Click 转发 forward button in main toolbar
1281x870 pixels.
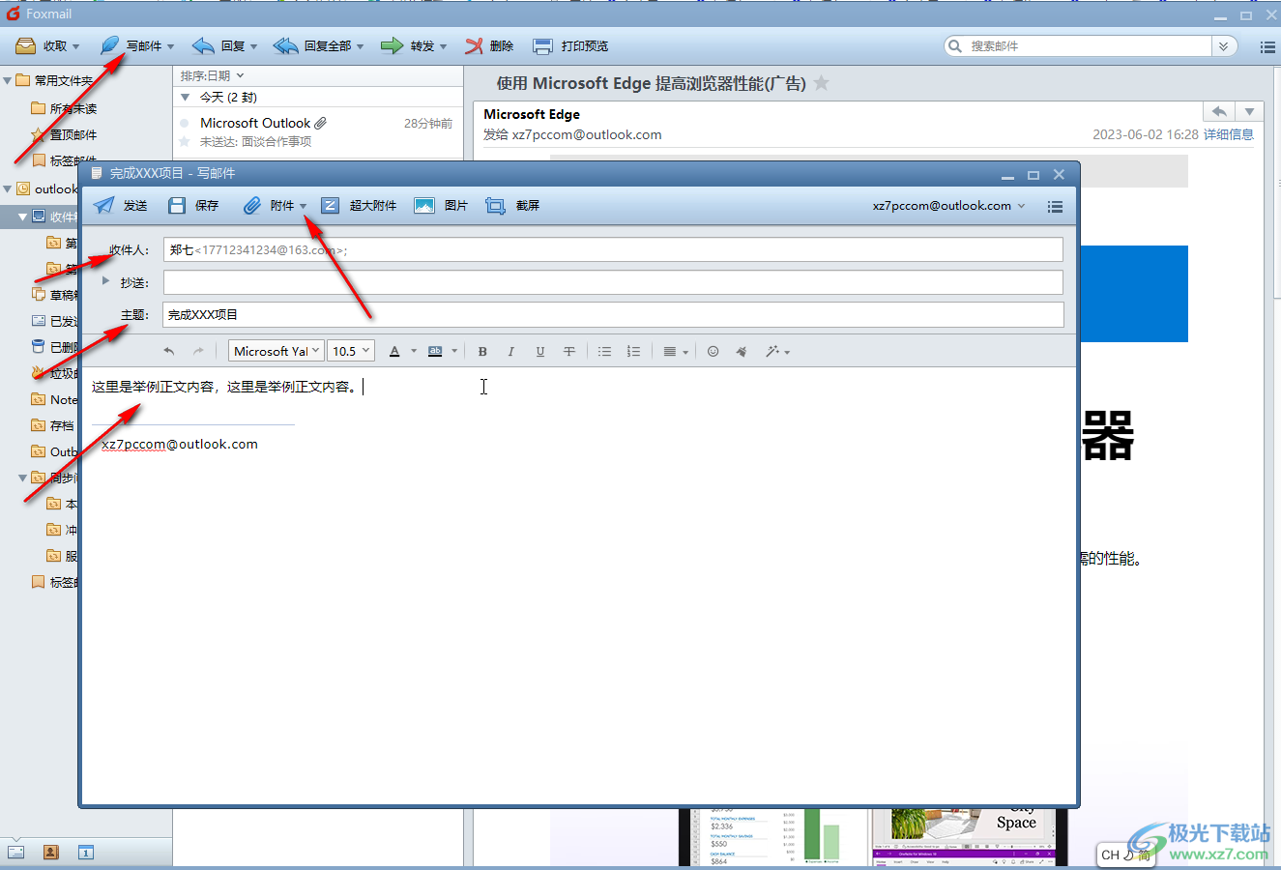(408, 46)
